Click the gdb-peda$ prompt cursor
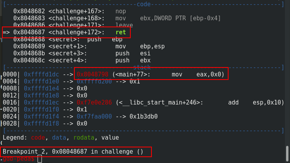The height and width of the screenshot is (163, 290). pyautogui.click(x=40, y=159)
